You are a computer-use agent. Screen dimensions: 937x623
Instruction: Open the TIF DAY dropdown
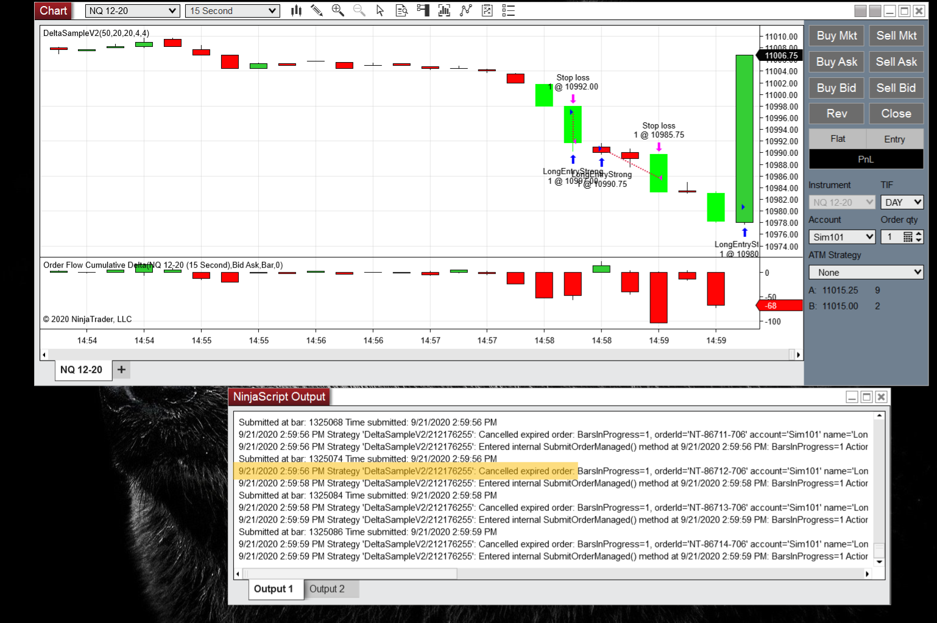(902, 202)
